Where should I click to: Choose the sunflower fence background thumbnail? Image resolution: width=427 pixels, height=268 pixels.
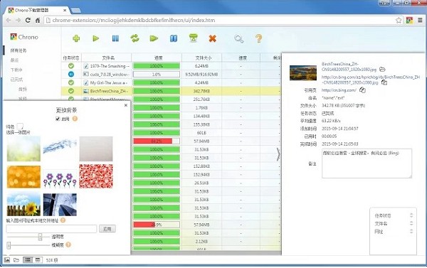click(23, 204)
